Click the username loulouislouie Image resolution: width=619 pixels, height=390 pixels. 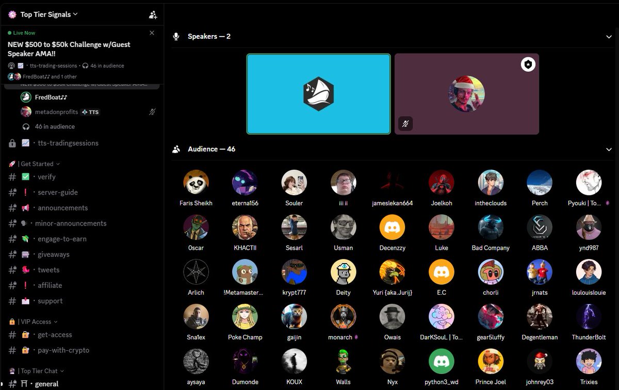[x=589, y=293]
